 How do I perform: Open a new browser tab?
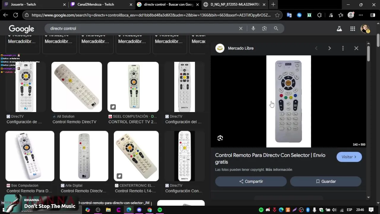click(x=273, y=4)
